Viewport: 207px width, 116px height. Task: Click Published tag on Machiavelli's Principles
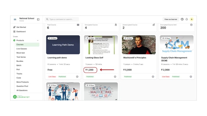click(x=128, y=77)
